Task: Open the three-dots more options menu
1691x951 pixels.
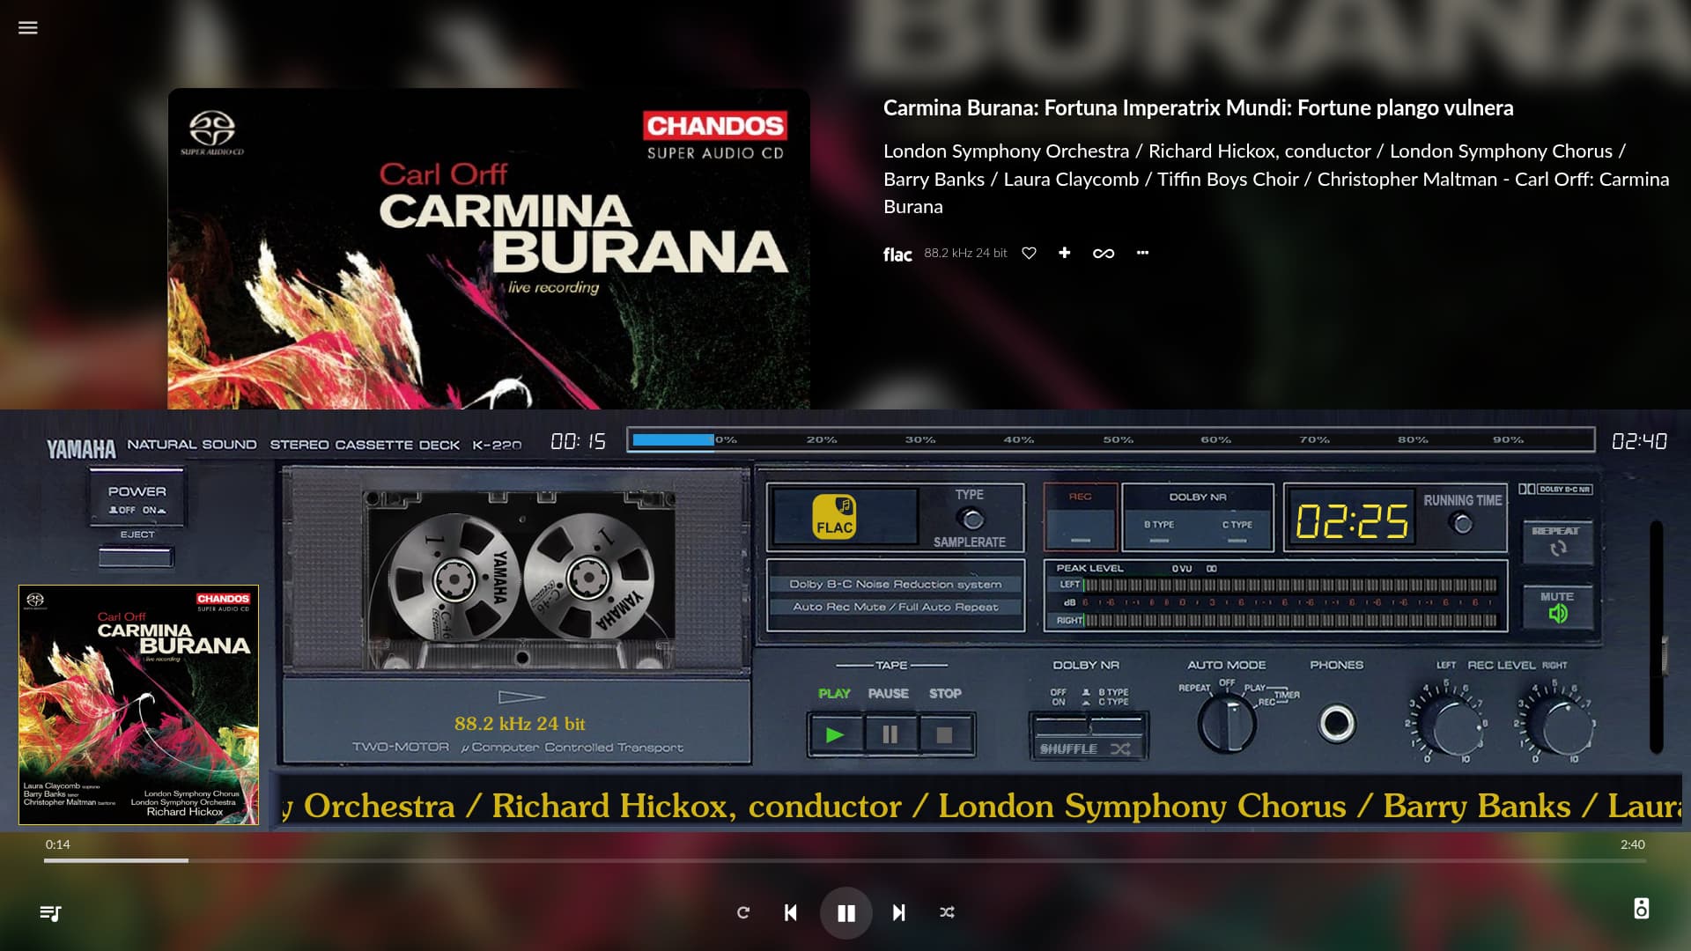Action: [x=1142, y=253]
